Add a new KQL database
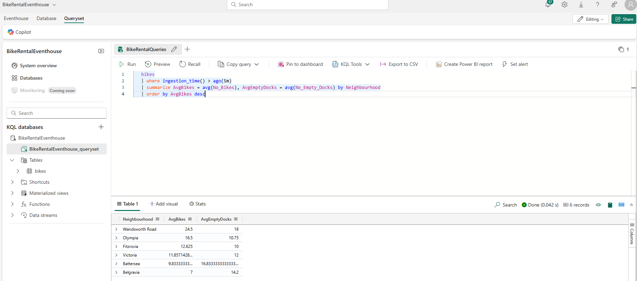This screenshot has width=637, height=281. pyautogui.click(x=101, y=127)
